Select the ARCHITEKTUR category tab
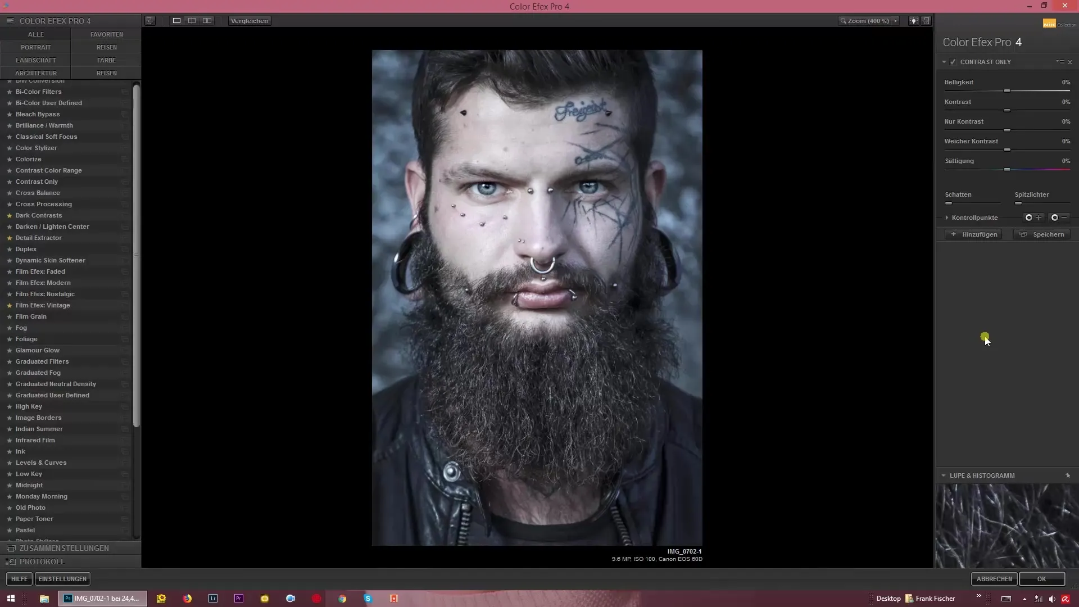Image resolution: width=1079 pixels, height=607 pixels. [x=35, y=73]
